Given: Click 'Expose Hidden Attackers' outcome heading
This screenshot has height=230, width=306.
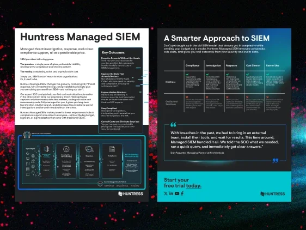Looking at the screenshot, I should (114, 92).
